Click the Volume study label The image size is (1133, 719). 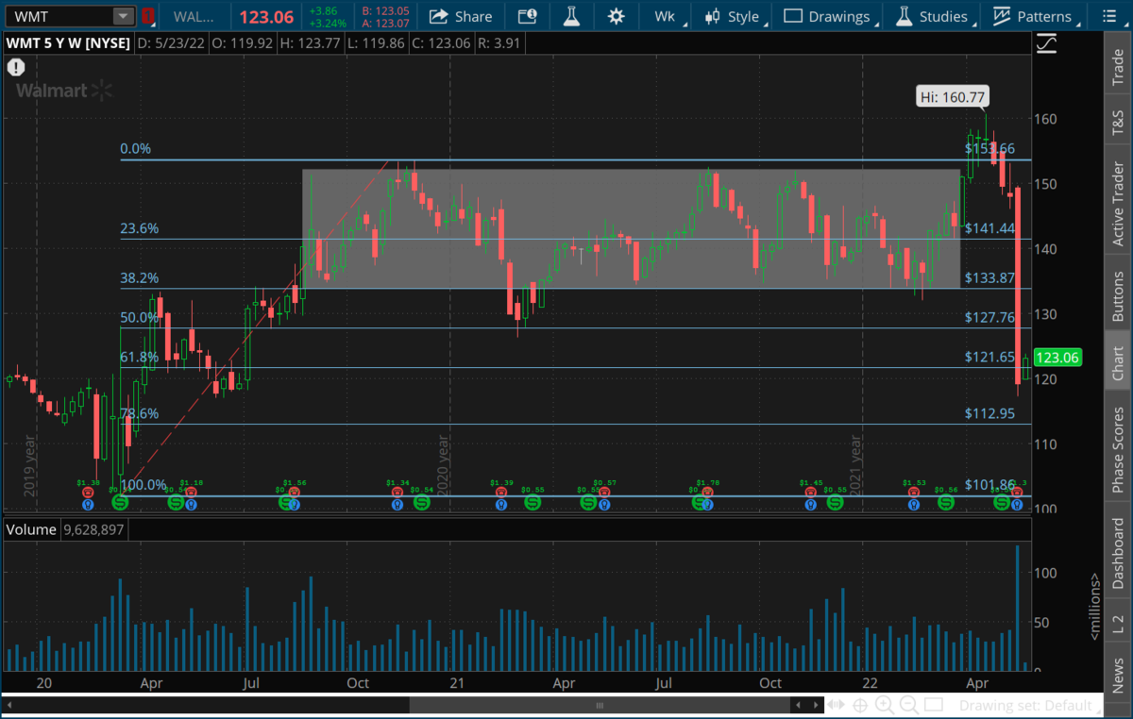pos(32,529)
